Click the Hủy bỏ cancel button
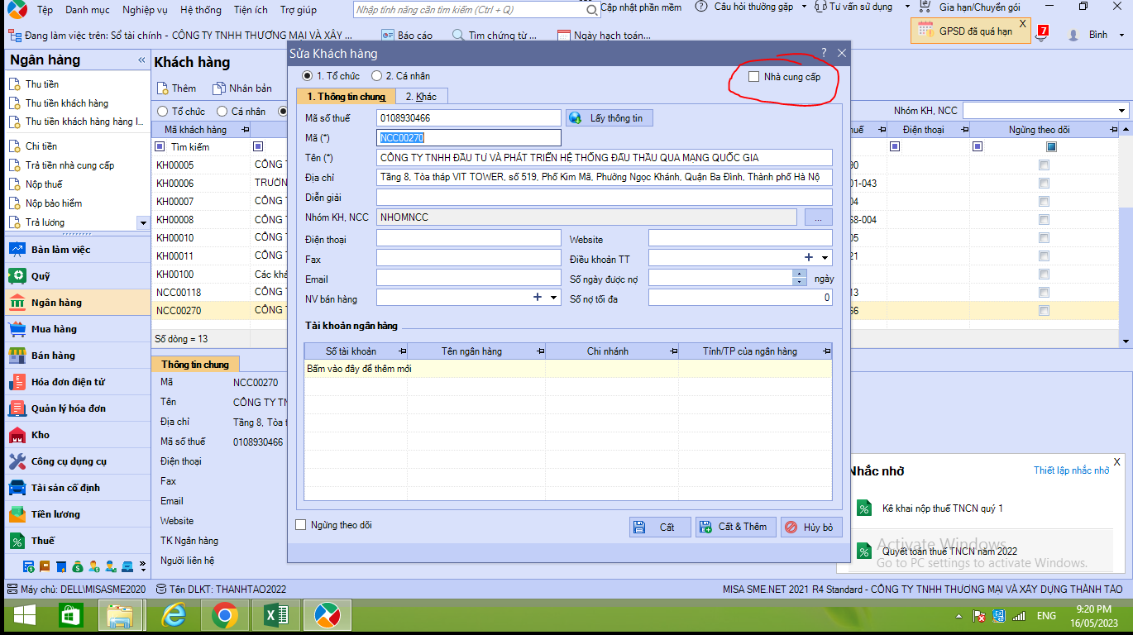Image resolution: width=1133 pixels, height=635 pixels. (811, 528)
